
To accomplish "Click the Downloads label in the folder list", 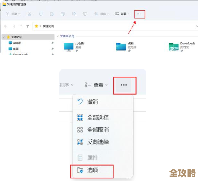I will (x=188, y=43).
